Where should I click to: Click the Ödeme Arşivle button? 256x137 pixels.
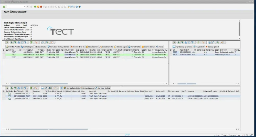121,47
